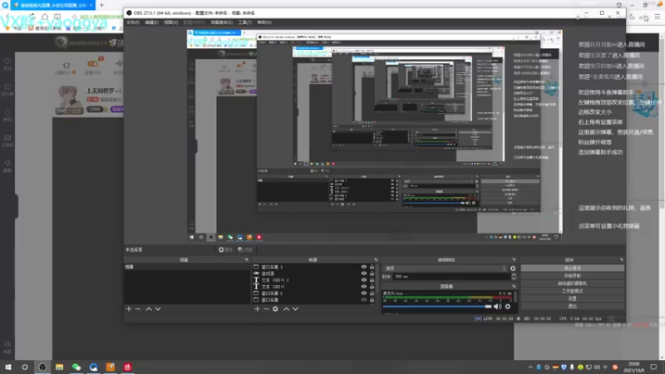Toggle visibility of 文本 (GDI+) source
This screenshot has width=665, height=374.
click(x=364, y=287)
